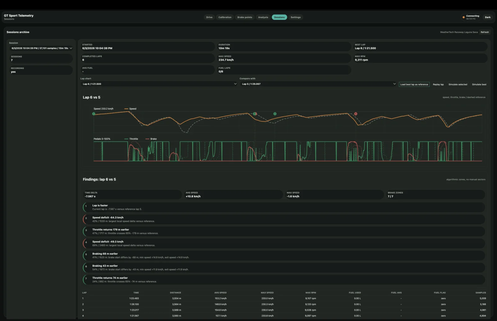
Task: Open the Brake points tab
Action: (x=245, y=17)
